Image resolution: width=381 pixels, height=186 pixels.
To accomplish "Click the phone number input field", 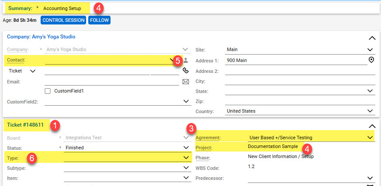I will point(97,71).
